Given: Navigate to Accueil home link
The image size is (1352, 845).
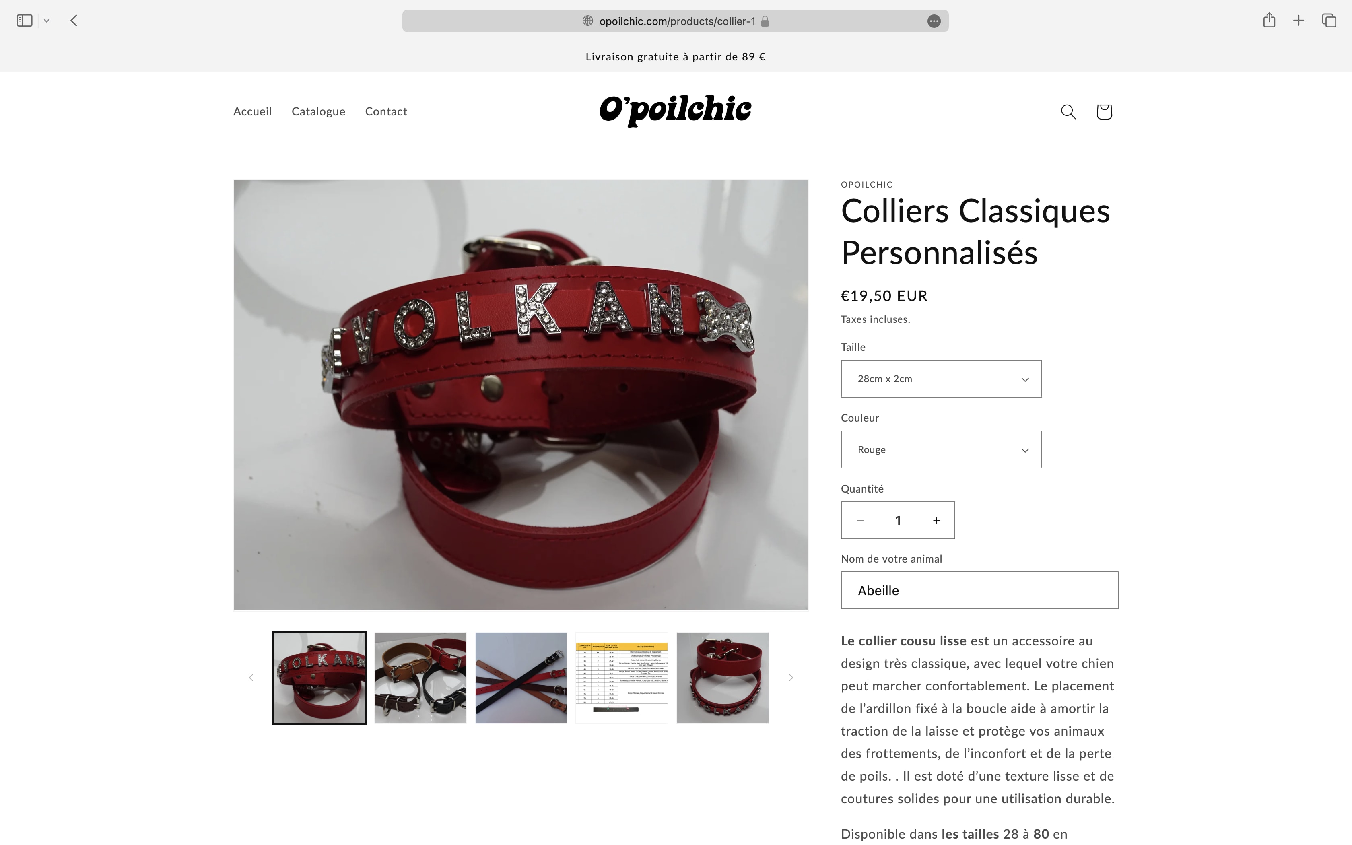Looking at the screenshot, I should point(253,111).
